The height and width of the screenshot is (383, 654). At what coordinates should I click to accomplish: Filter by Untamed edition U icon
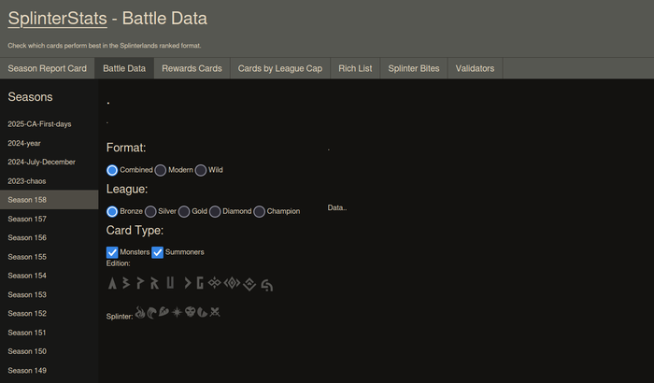click(170, 283)
